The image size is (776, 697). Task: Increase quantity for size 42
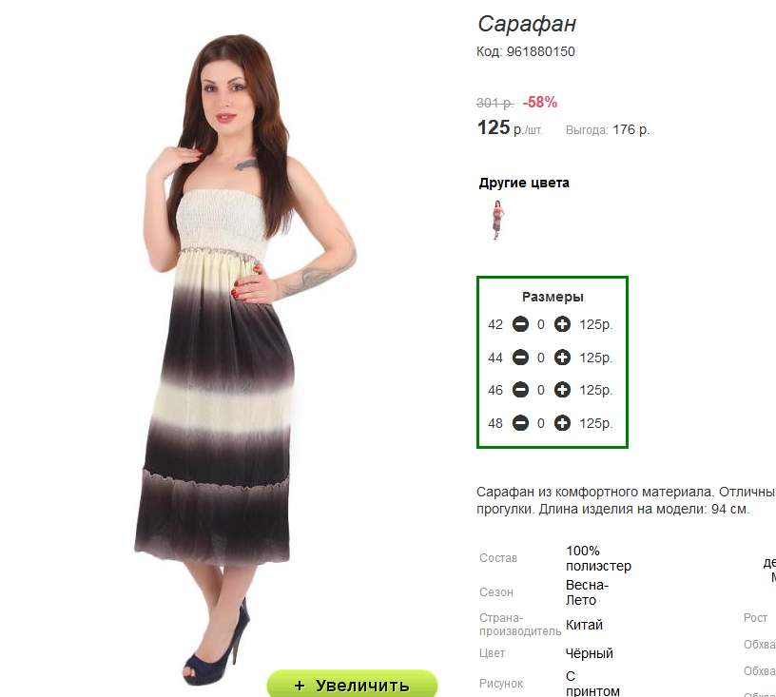click(x=562, y=324)
